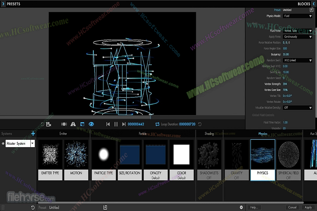Collapse the BLOCKS panel
This screenshot has width=317, height=211.
click(x=313, y=4)
